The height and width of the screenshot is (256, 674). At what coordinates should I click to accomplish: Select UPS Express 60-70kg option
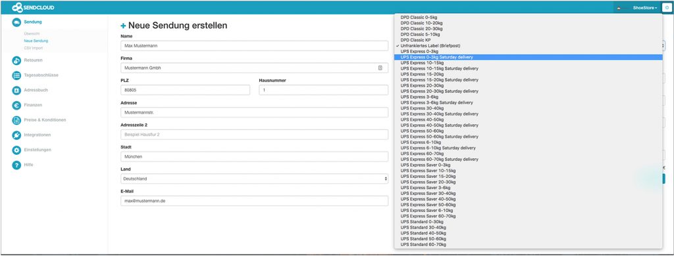click(529, 154)
